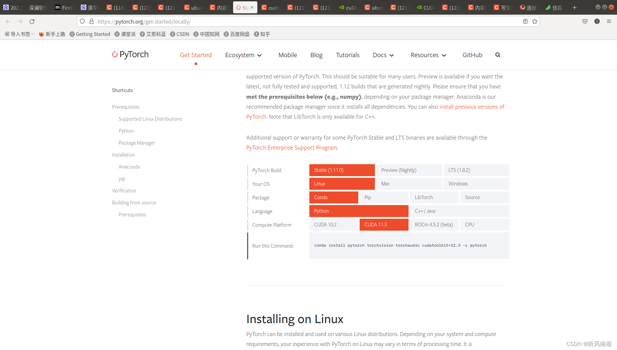Switch to the 写文章 CSDN tab
The width and height of the screenshot is (617, 350).
point(503,8)
